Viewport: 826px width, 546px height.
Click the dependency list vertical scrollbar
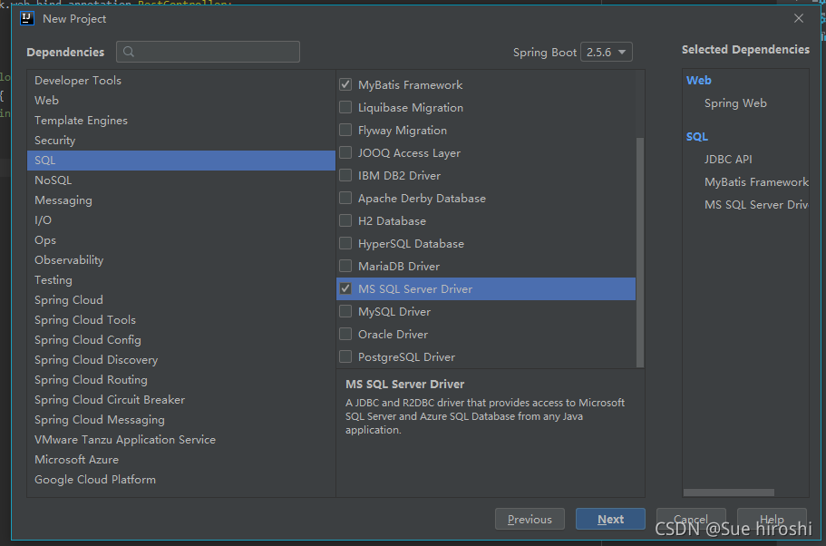640,252
